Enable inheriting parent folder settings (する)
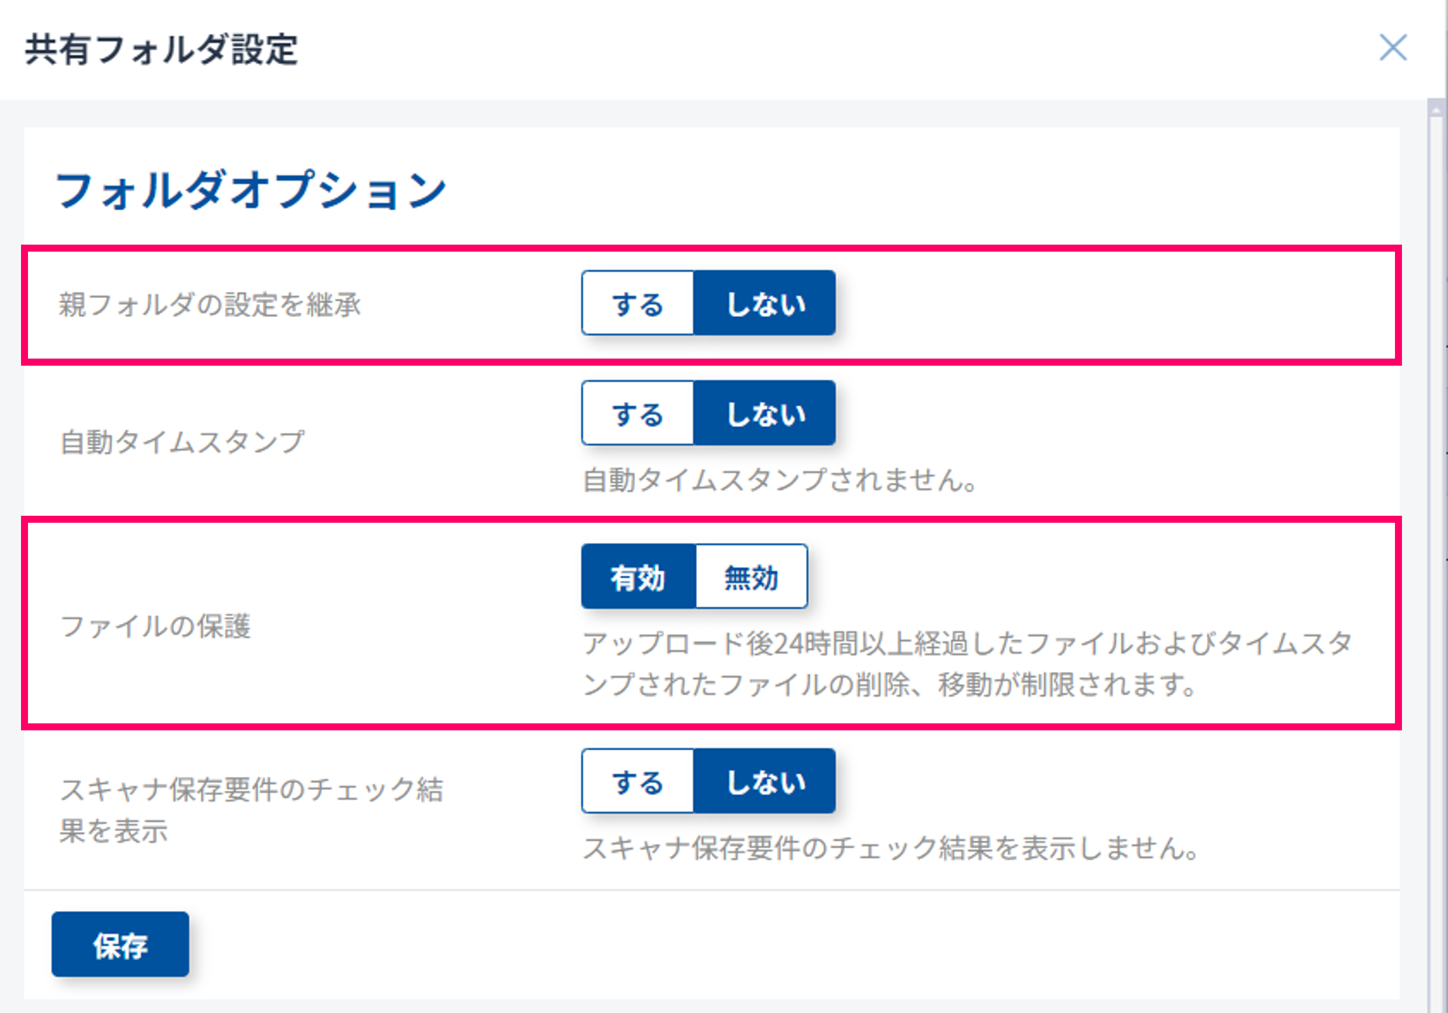Image resolution: width=1448 pixels, height=1013 pixels. [637, 303]
